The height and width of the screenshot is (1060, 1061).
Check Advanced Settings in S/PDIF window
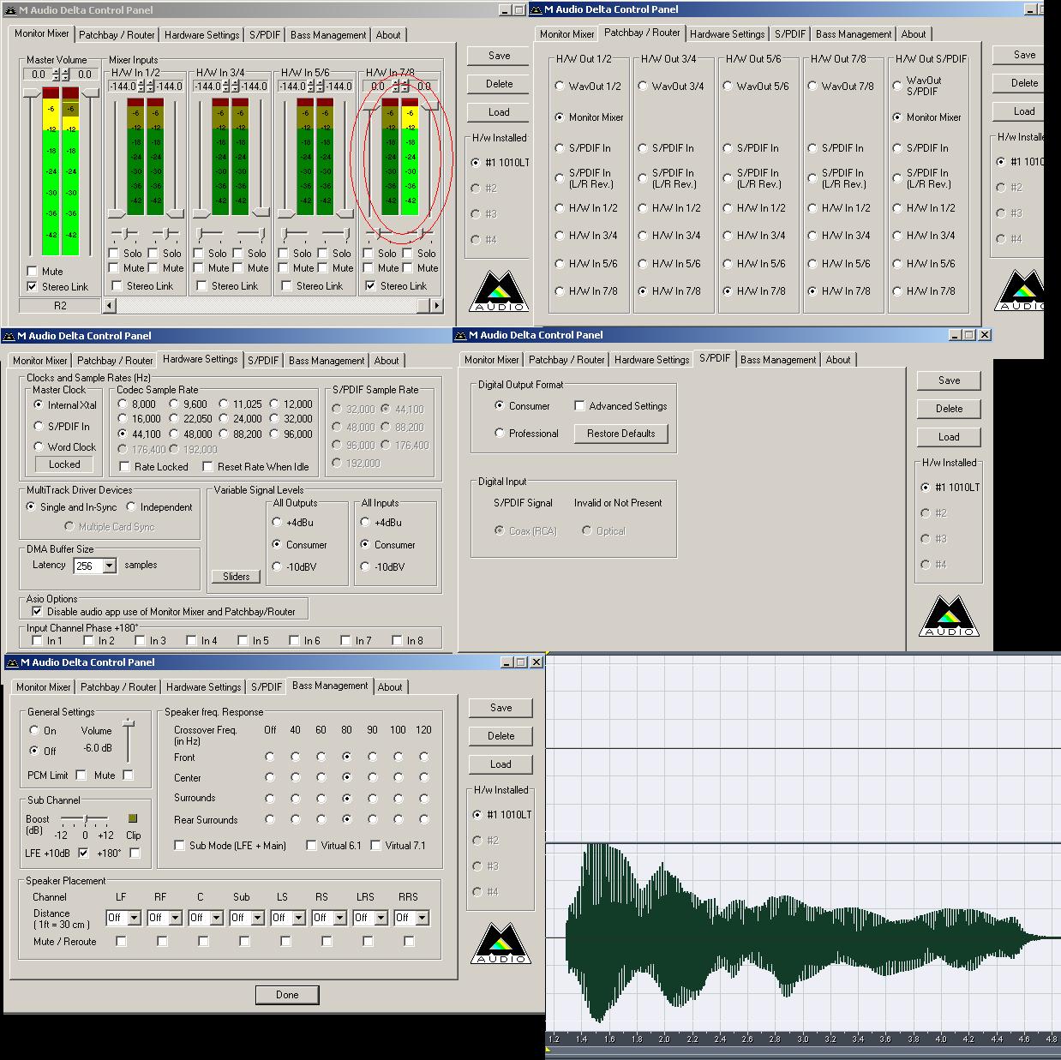pyautogui.click(x=579, y=406)
